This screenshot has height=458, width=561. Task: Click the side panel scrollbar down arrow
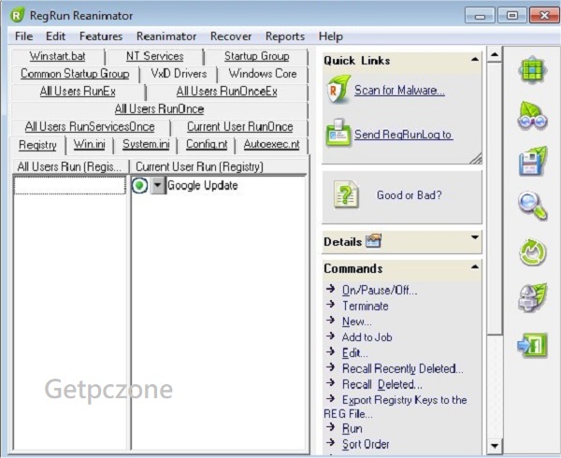click(495, 446)
